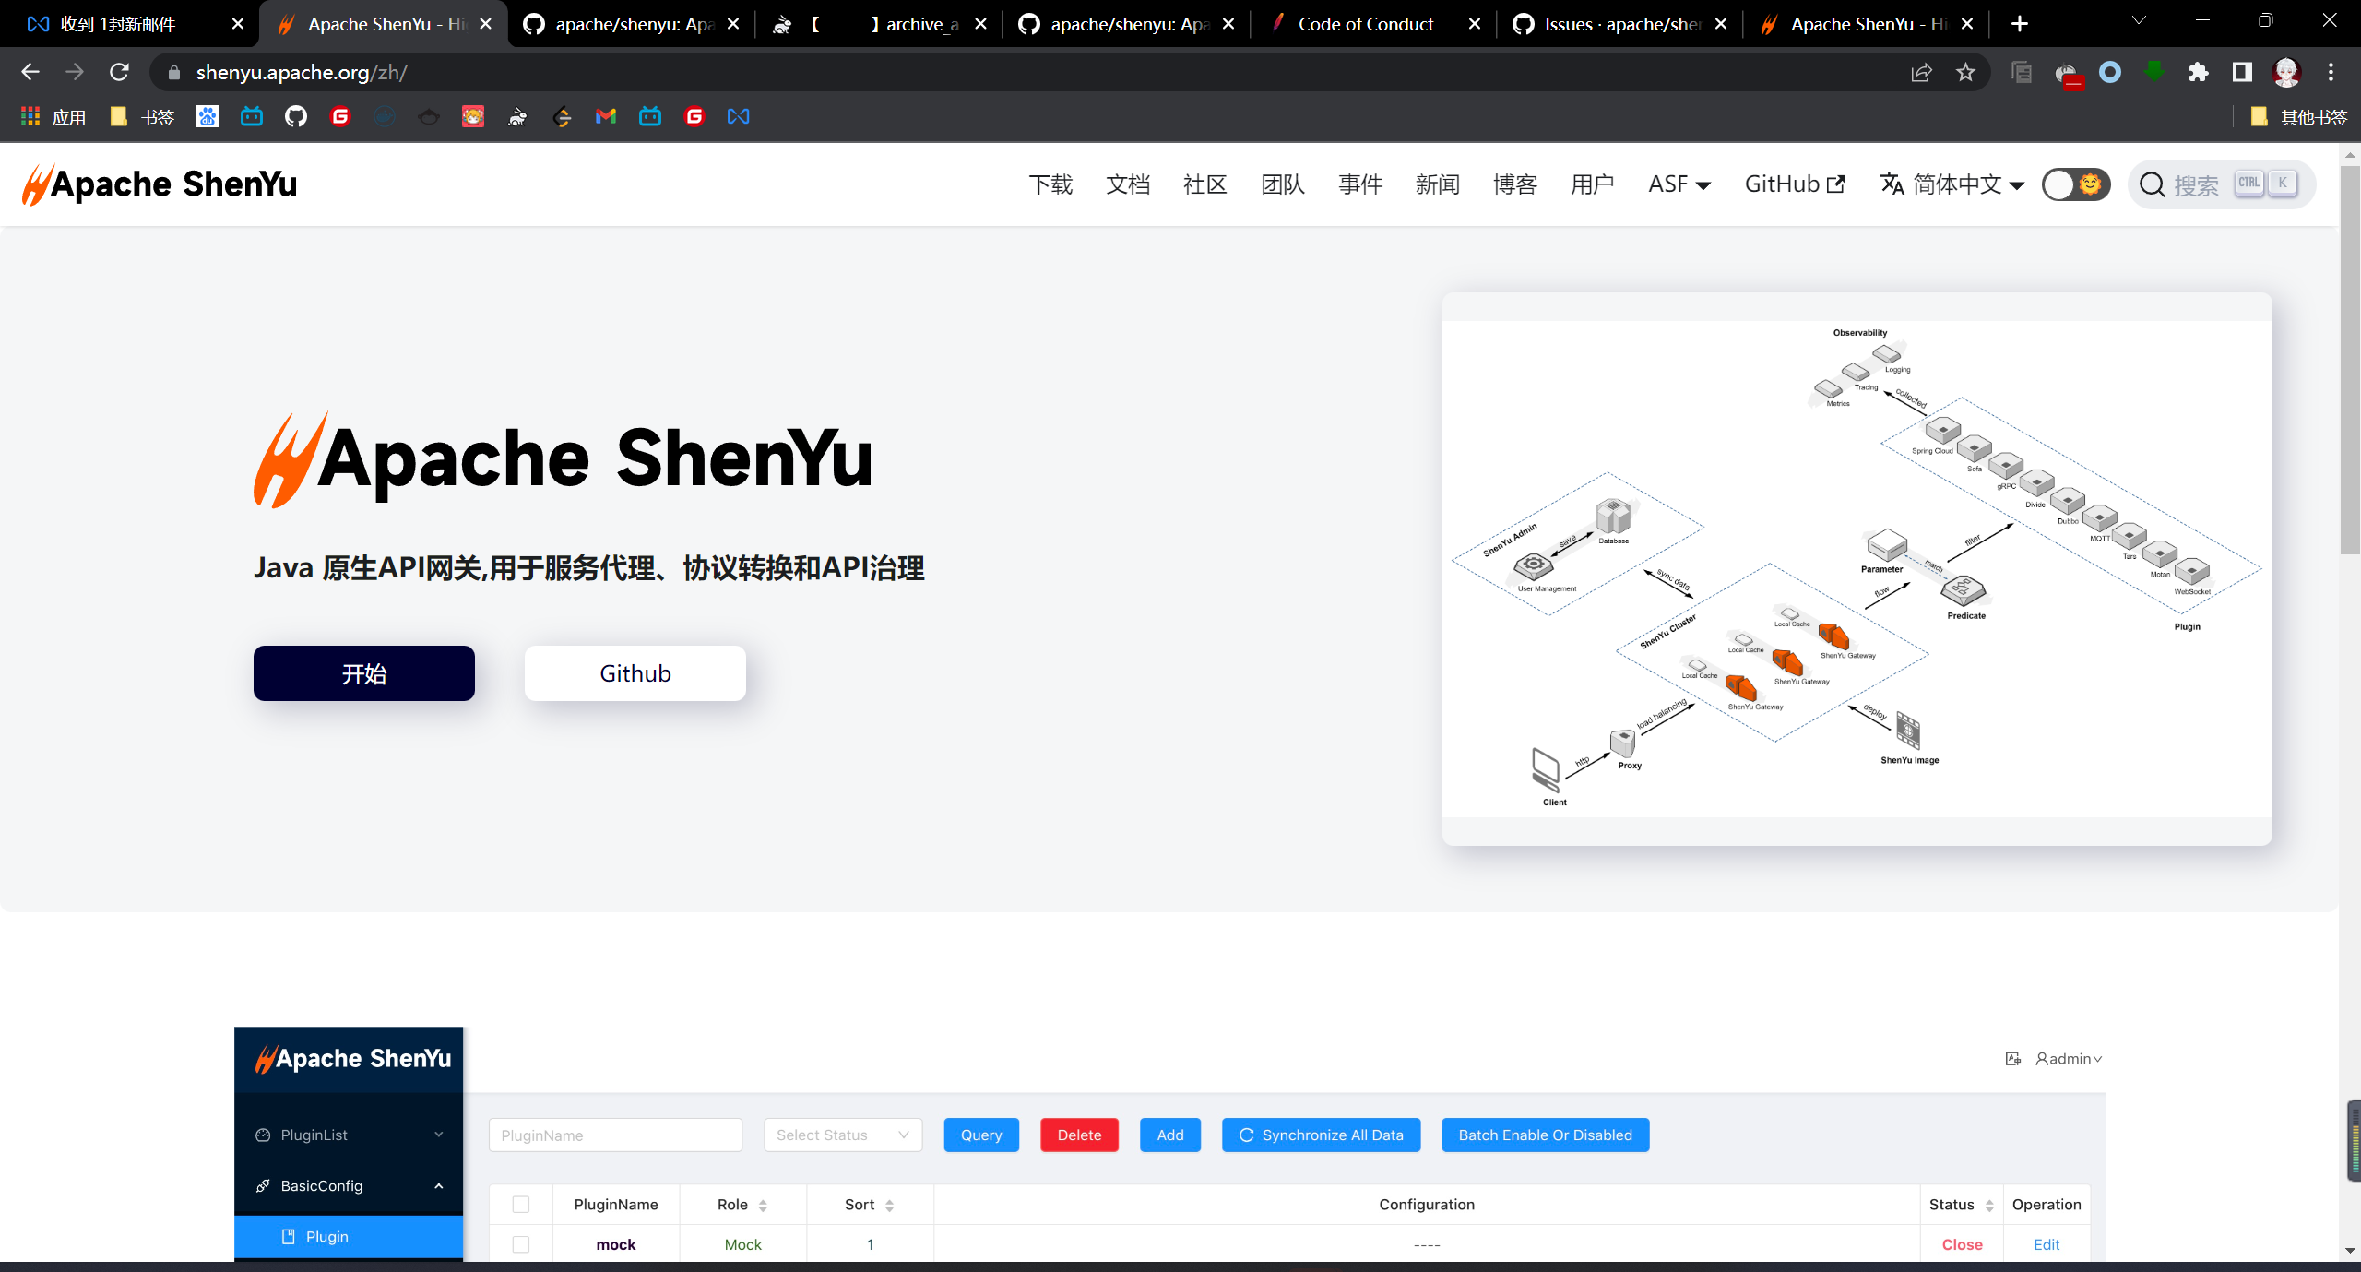Toggle the dark mode switch in navbar
2361x1272 pixels.
(x=2075, y=184)
